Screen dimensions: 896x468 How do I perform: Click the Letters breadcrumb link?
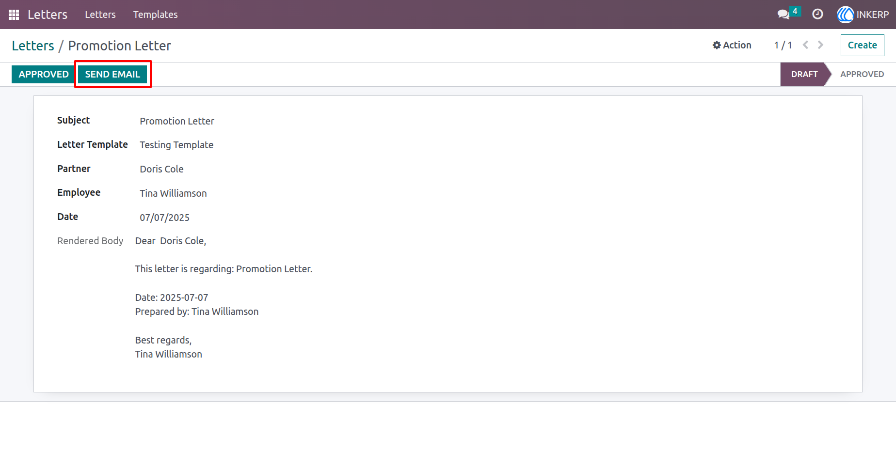point(33,46)
